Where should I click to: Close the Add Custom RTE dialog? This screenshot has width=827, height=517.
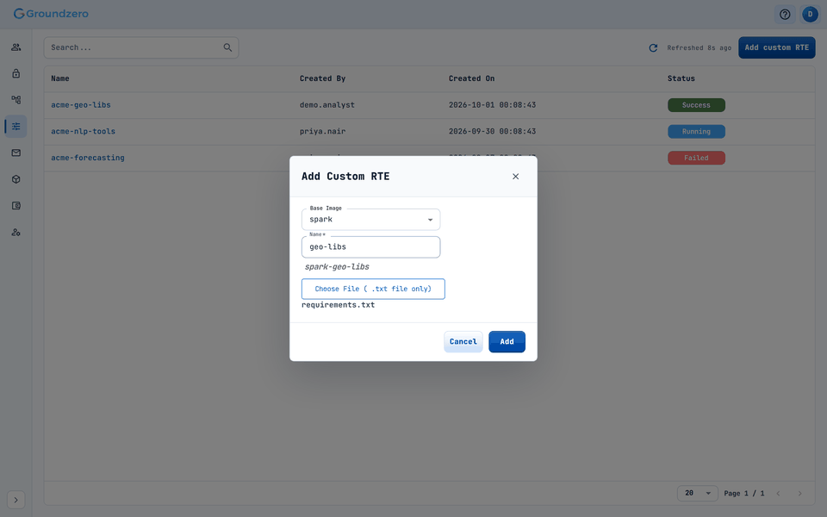click(x=515, y=176)
